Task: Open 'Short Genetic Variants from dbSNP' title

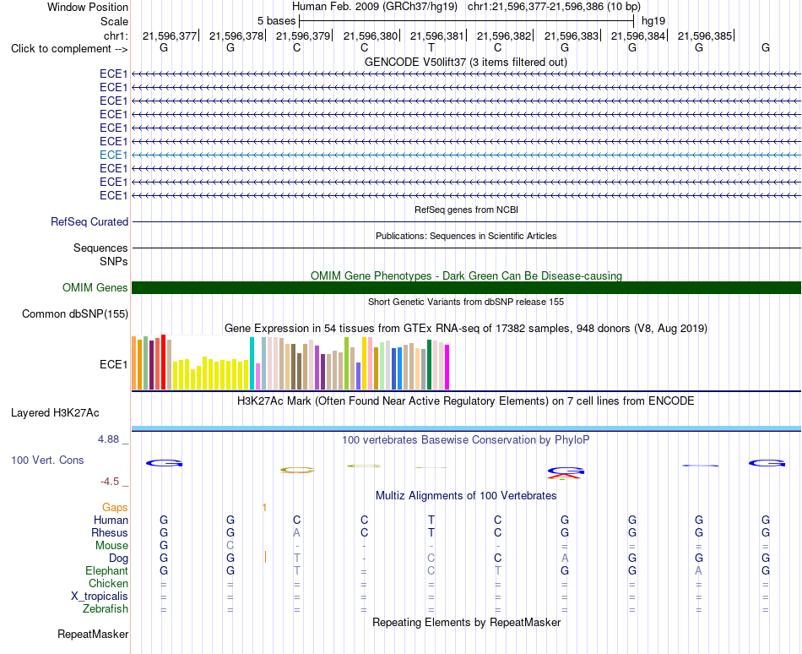Action: click(466, 302)
